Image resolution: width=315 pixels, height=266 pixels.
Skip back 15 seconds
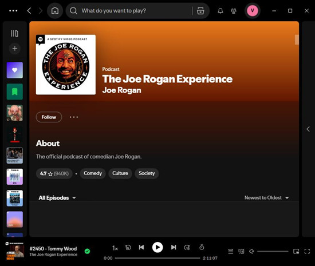(128, 248)
